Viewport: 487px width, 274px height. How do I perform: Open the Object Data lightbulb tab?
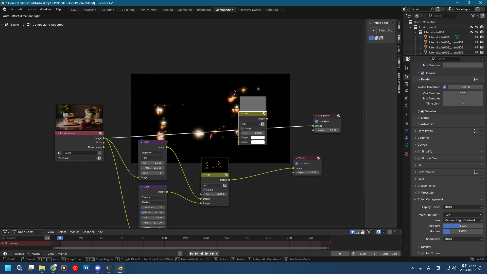pos(407,145)
